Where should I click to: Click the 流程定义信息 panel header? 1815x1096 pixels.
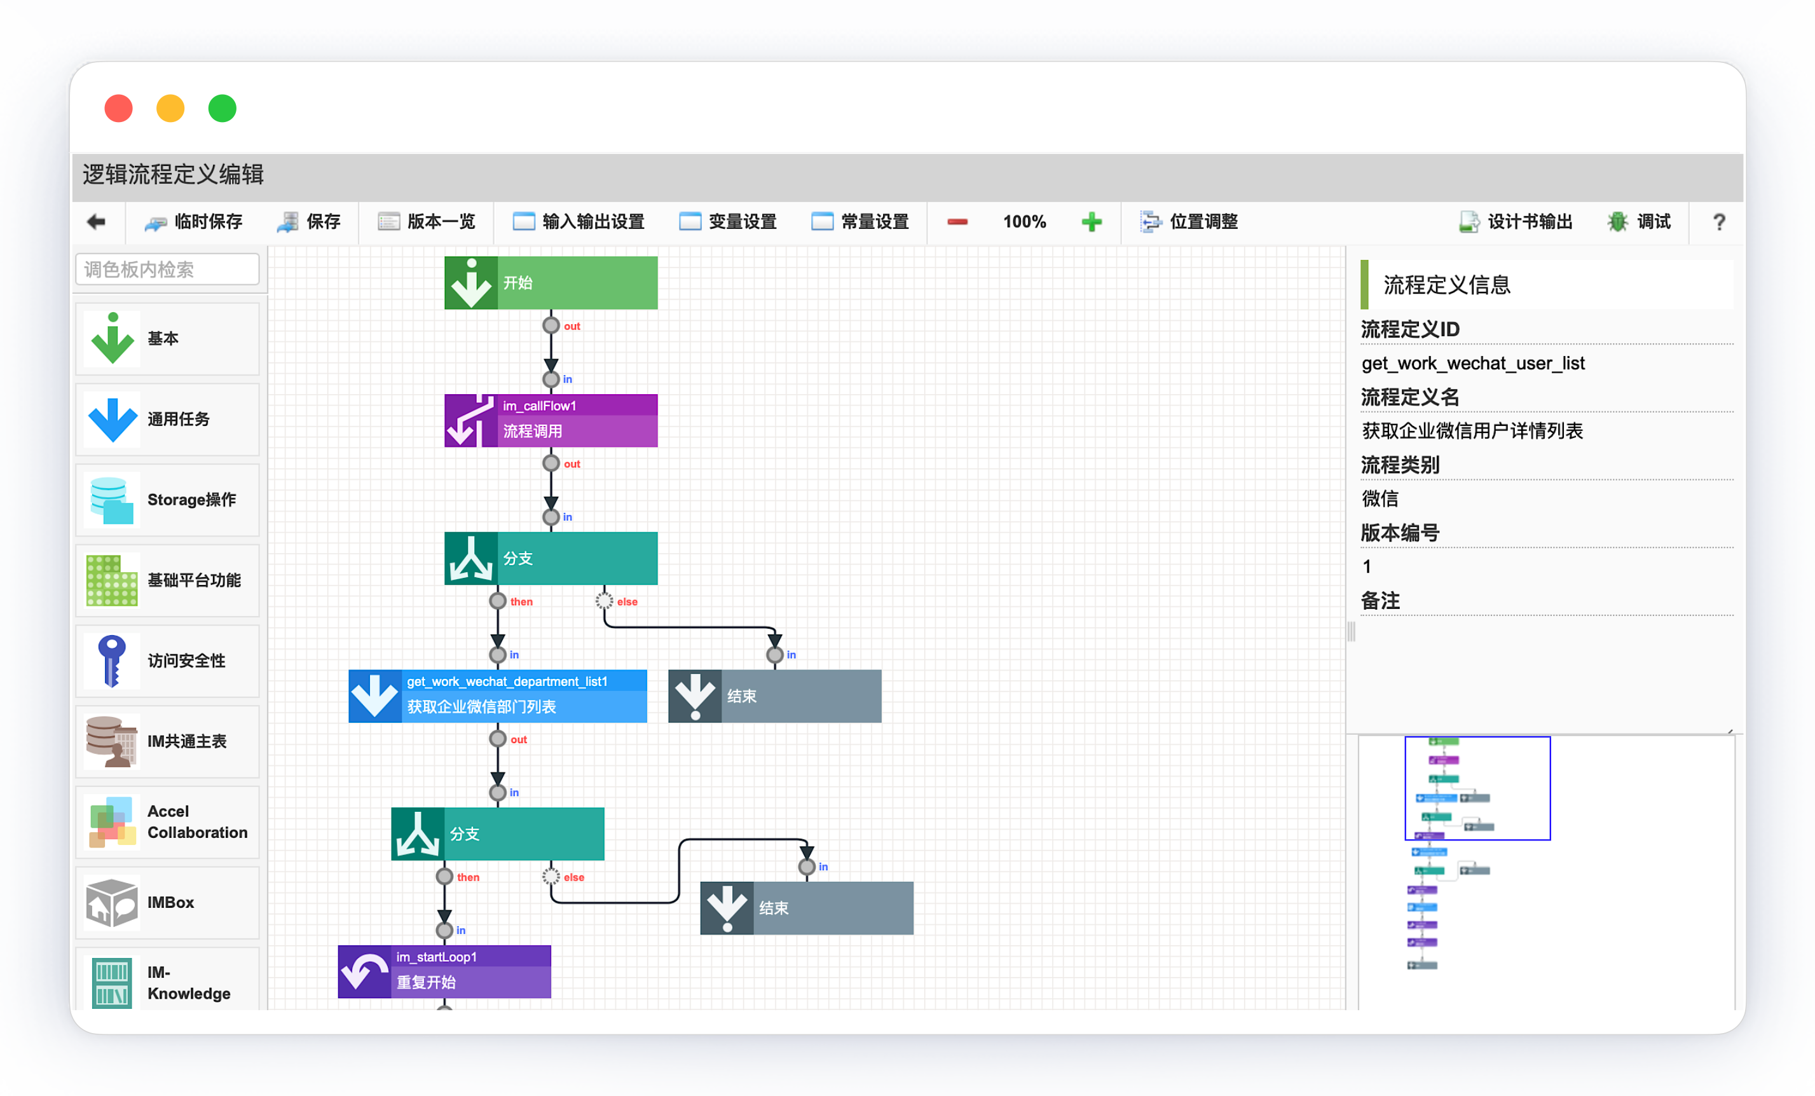click(1547, 284)
